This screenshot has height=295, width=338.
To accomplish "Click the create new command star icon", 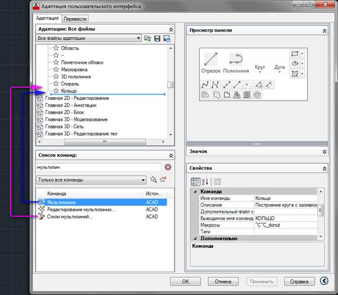I will pos(163,179).
